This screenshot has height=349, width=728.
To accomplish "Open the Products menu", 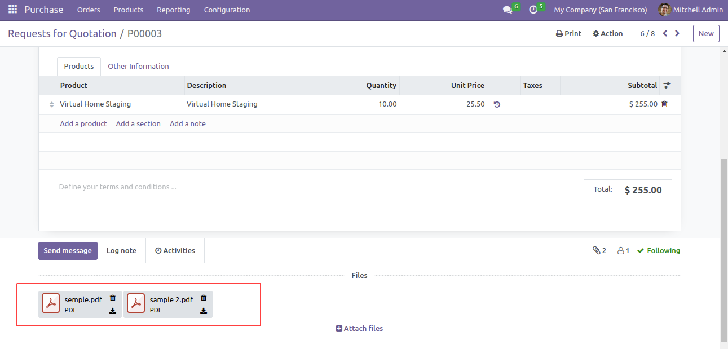I will 129,10.
